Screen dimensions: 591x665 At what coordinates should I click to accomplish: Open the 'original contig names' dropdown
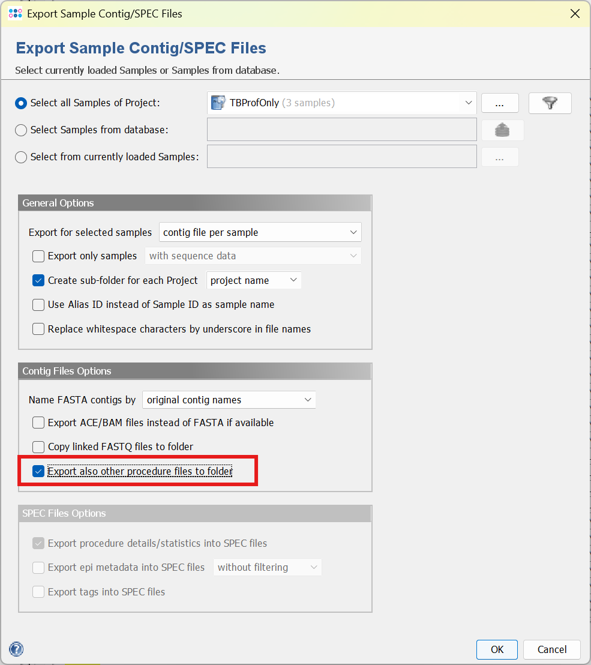tap(229, 400)
